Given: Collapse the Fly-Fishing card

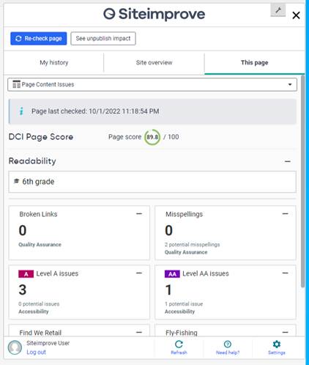Looking at the screenshot, I should [285, 332].
